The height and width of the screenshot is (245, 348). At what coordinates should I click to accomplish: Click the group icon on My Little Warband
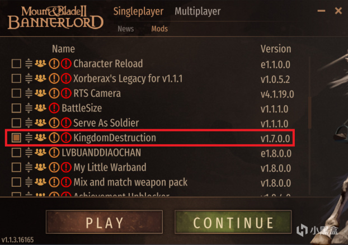(x=40, y=167)
